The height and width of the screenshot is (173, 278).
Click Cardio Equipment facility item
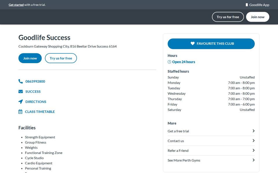[x=39, y=163]
